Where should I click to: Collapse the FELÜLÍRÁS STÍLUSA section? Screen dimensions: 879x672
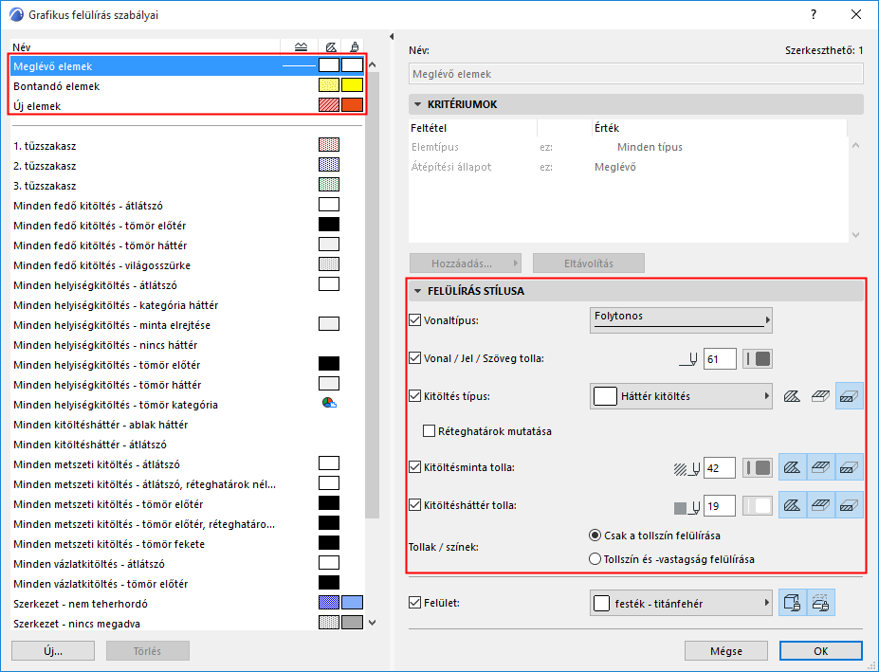[x=417, y=291]
